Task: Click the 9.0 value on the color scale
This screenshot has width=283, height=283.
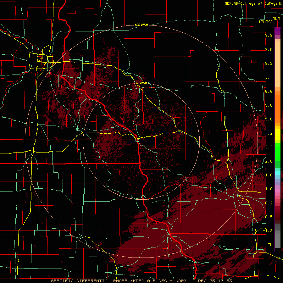Action: click(269, 49)
